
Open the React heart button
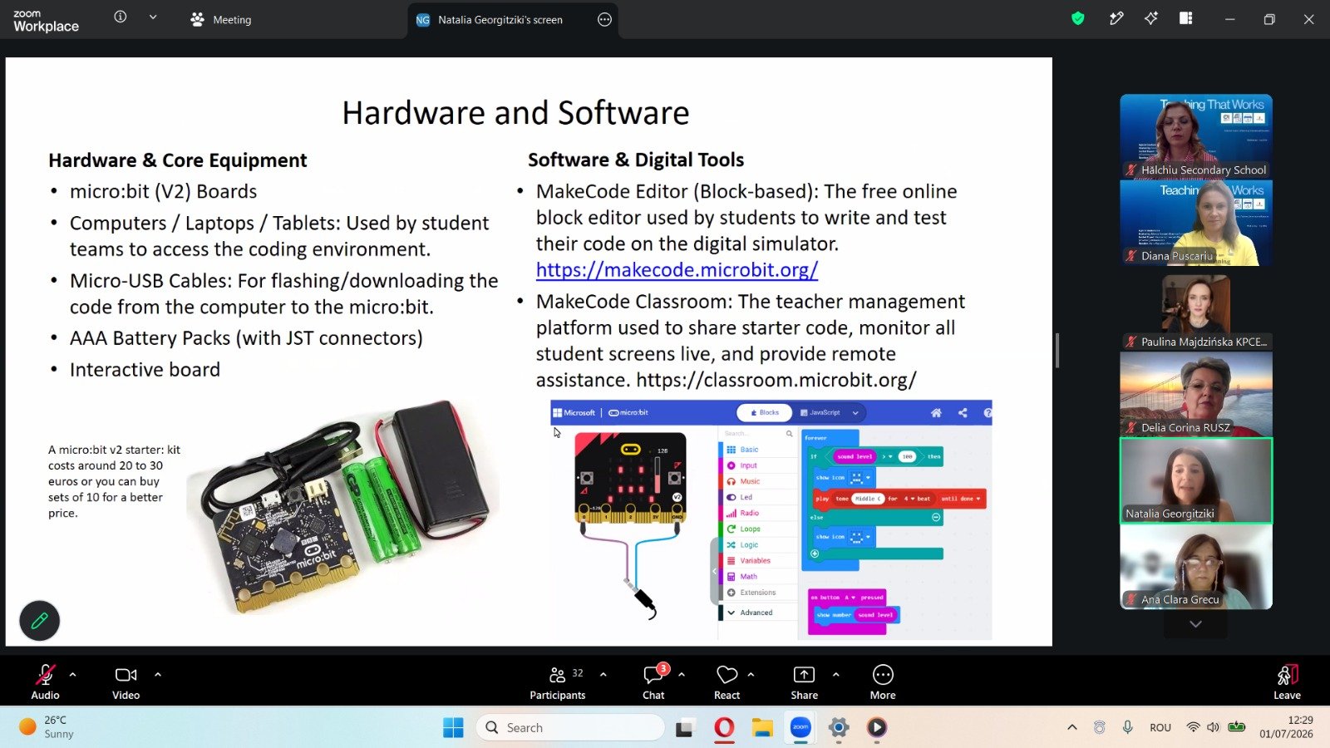tap(727, 682)
